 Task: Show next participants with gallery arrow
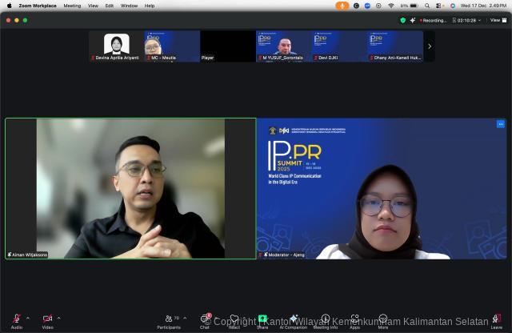click(430, 46)
